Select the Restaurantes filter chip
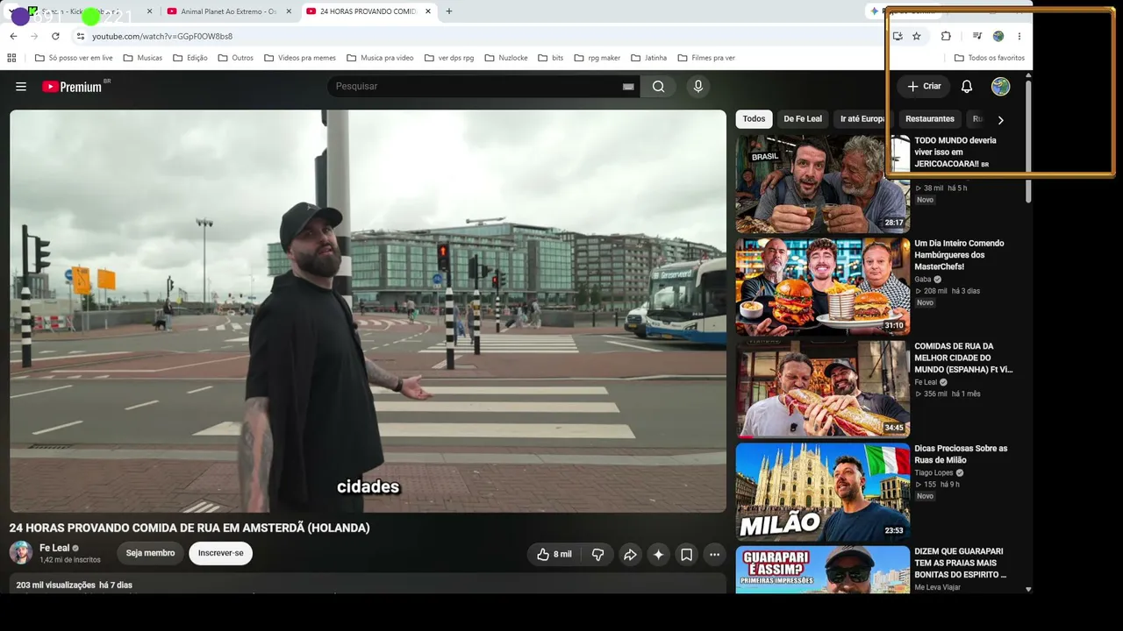The width and height of the screenshot is (1123, 631). [x=930, y=119]
